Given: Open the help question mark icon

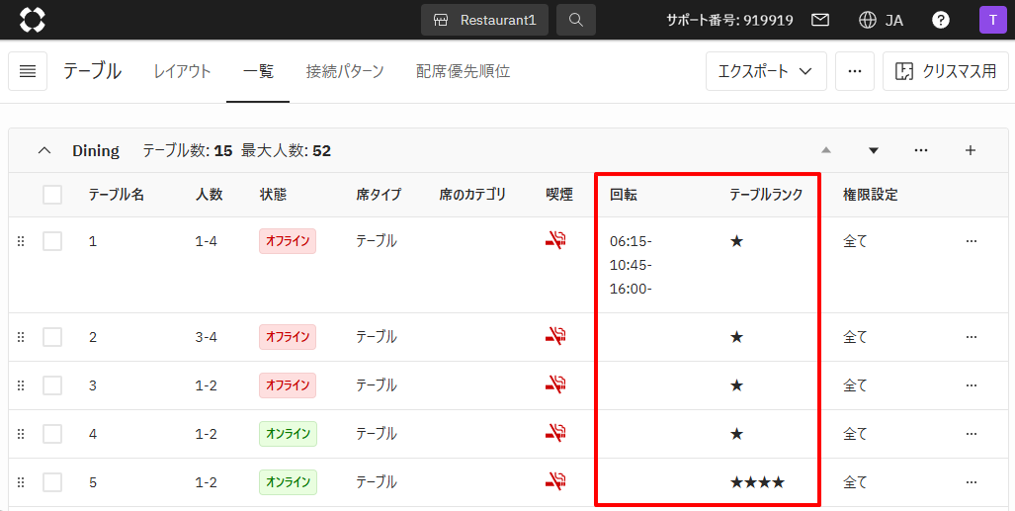Looking at the screenshot, I should click(941, 20).
